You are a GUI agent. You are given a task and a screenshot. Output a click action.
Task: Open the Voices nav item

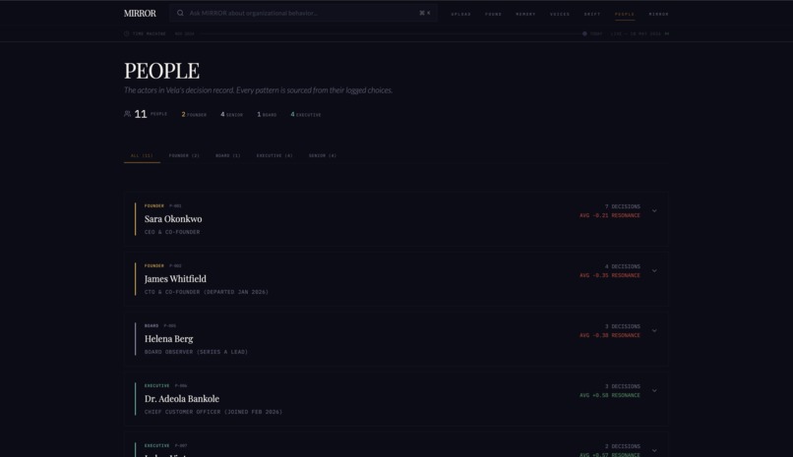(560, 14)
